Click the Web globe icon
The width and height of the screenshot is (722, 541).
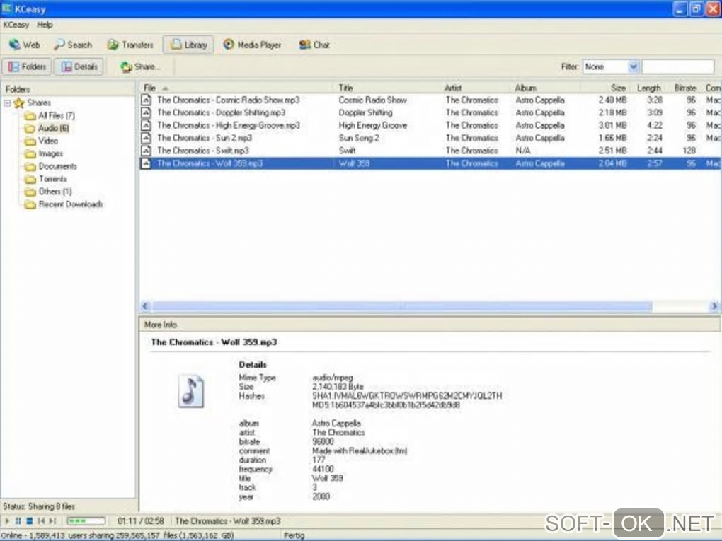point(15,45)
